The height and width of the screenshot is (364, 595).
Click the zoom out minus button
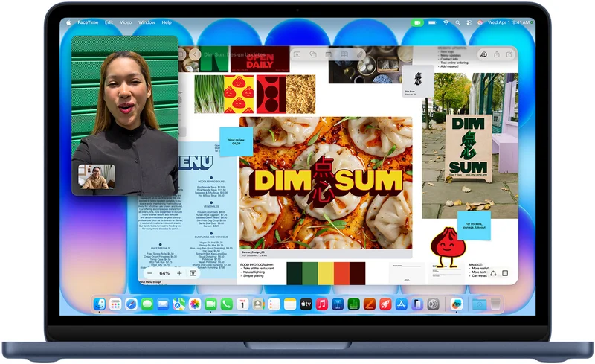[149, 273]
